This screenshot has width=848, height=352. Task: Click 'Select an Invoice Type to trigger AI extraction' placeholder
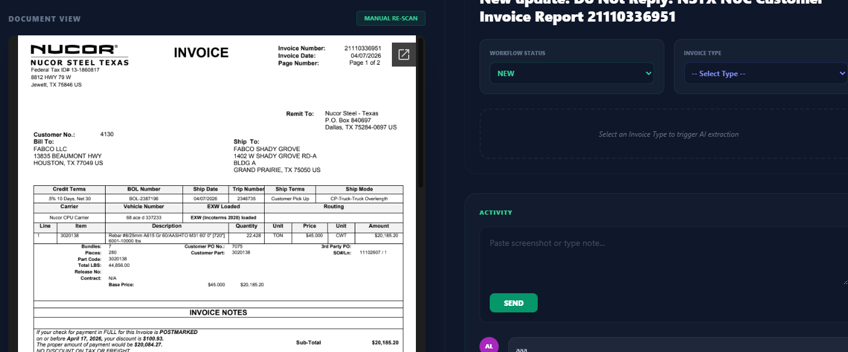point(669,134)
